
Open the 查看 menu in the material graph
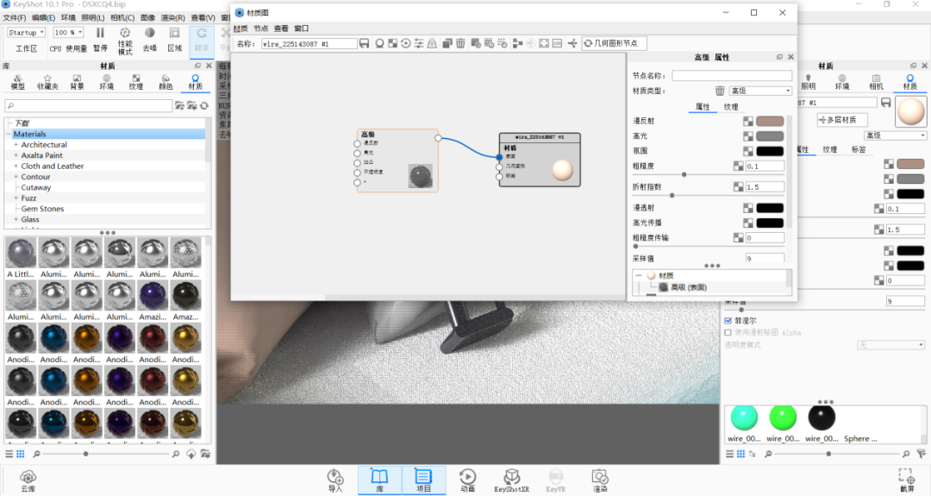(x=281, y=28)
